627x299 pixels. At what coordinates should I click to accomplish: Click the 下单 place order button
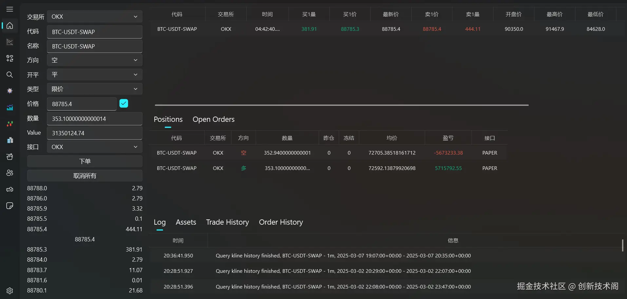[85, 161]
